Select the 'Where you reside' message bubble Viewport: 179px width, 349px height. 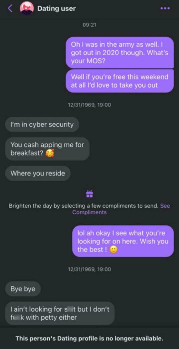tap(38, 173)
